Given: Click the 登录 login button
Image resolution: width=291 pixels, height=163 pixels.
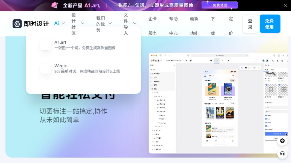Looking at the screenshot, I should click(250, 24).
